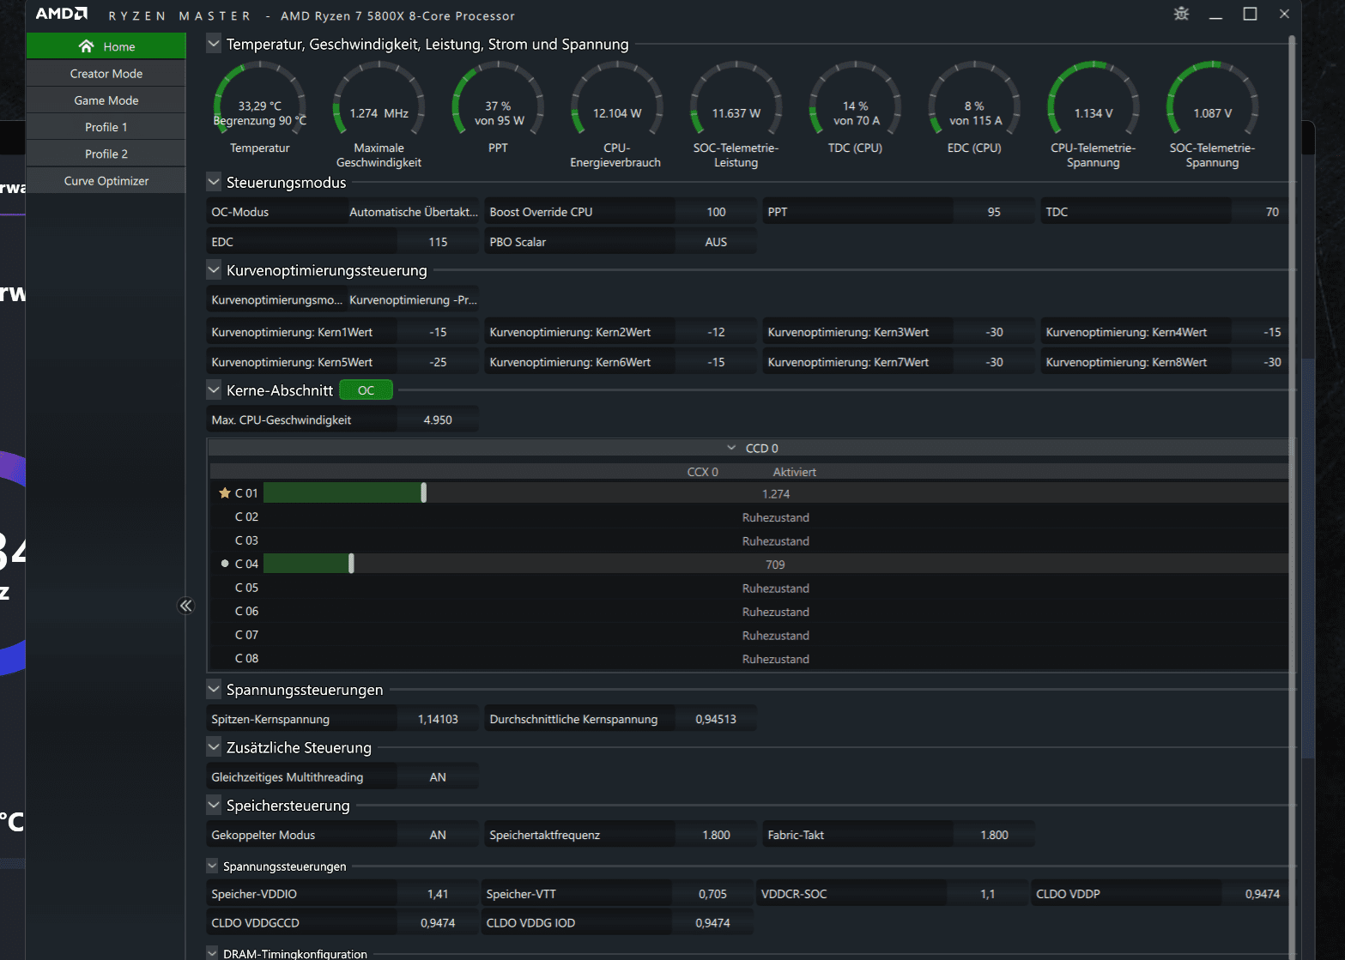Click Durchschnittliche Kernspannung value 0,94513
Screen dimensions: 1345x960
tap(716, 719)
